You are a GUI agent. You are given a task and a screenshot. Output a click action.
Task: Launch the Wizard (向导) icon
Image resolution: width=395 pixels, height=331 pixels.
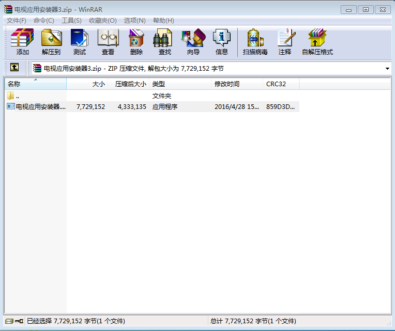pos(193,38)
